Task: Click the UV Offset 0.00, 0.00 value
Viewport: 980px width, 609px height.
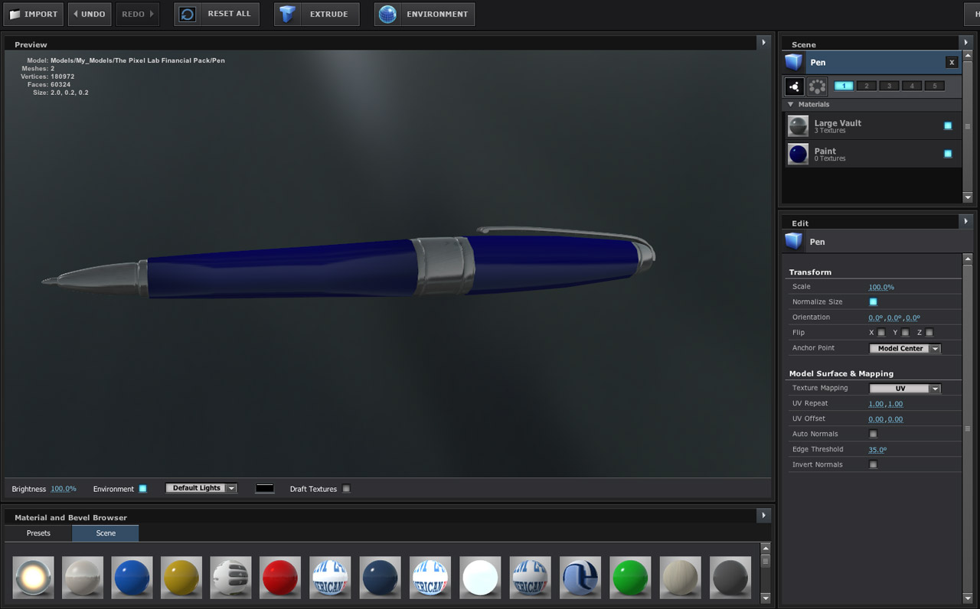Action: click(x=886, y=419)
